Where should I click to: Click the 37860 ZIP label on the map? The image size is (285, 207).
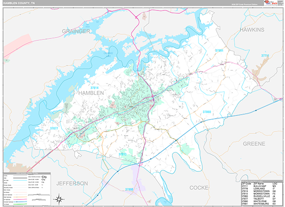pos(207,112)
